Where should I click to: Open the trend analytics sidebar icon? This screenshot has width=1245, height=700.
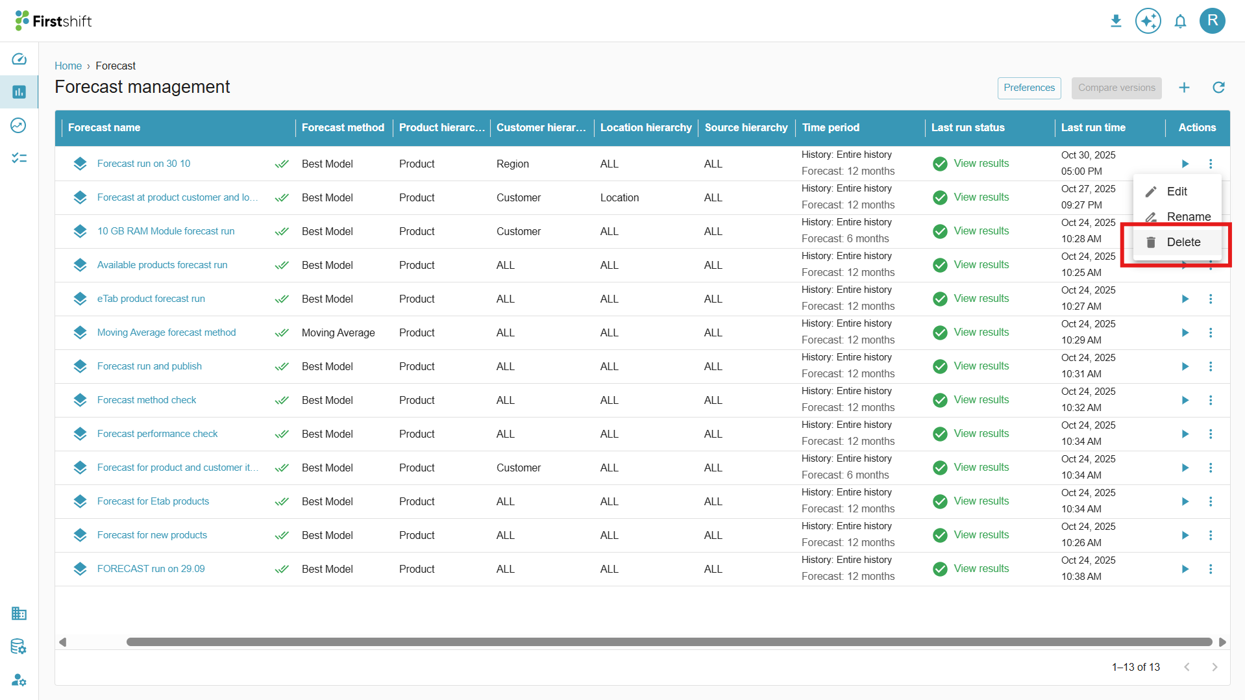[19, 125]
